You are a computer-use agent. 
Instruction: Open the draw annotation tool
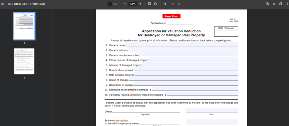coord(165,4)
